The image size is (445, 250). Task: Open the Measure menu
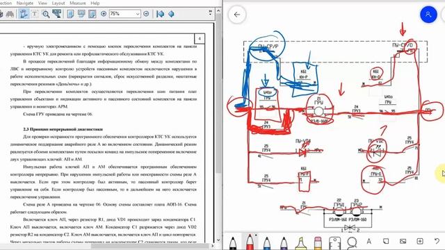click(77, 3)
